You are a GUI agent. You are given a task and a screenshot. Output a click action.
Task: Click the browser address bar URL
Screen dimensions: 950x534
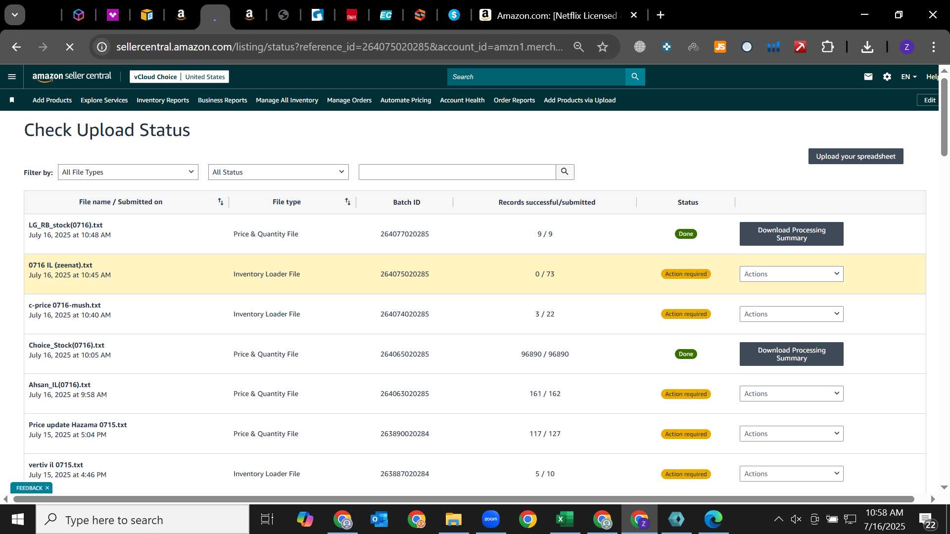coord(339,47)
